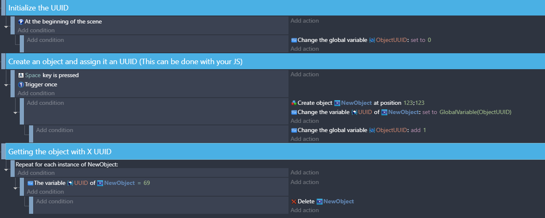The image size is (545, 218).
Task: Click the variable icon in 'set to 0' action
Action: click(x=294, y=40)
